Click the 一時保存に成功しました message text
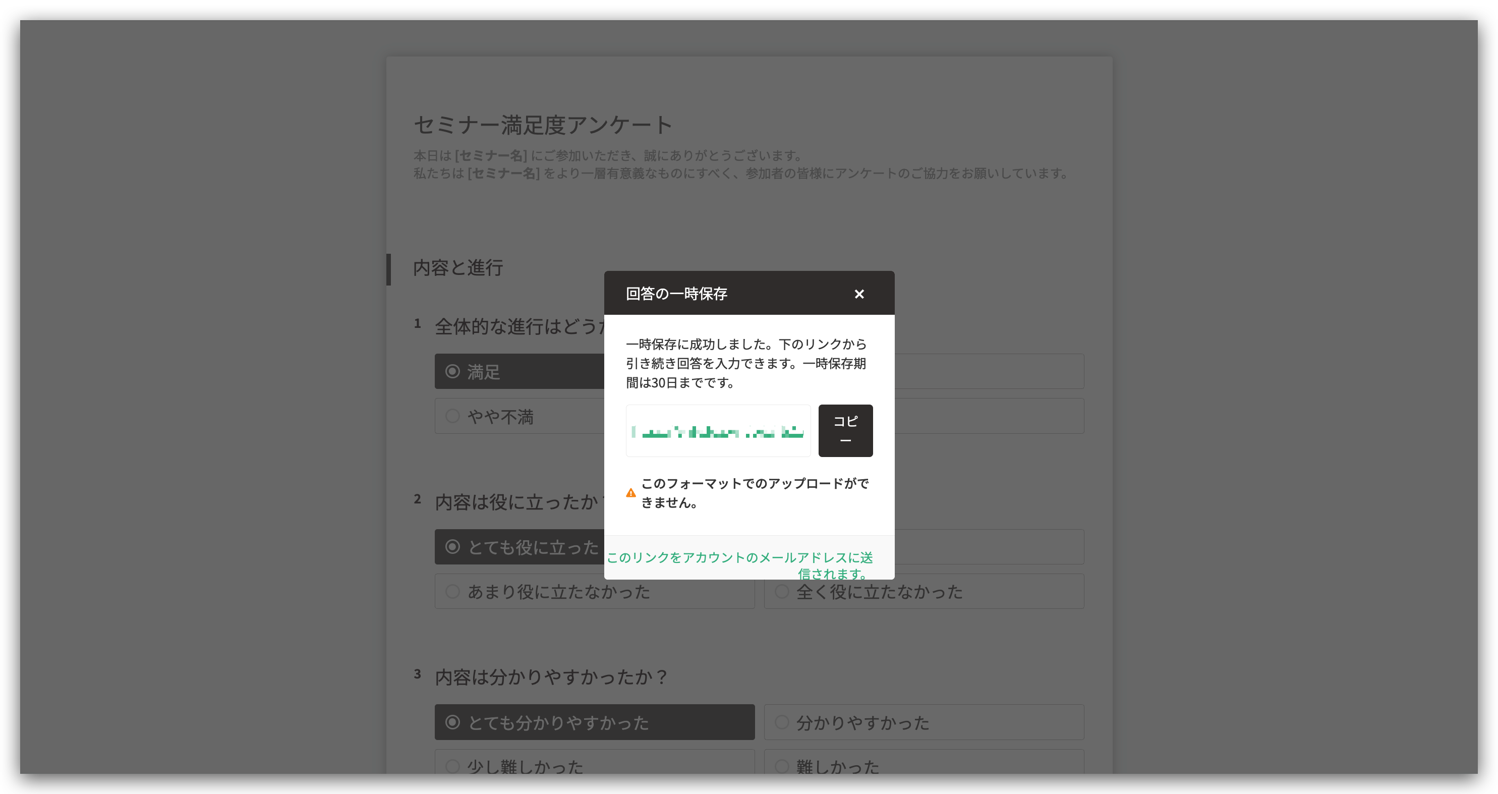 point(746,364)
